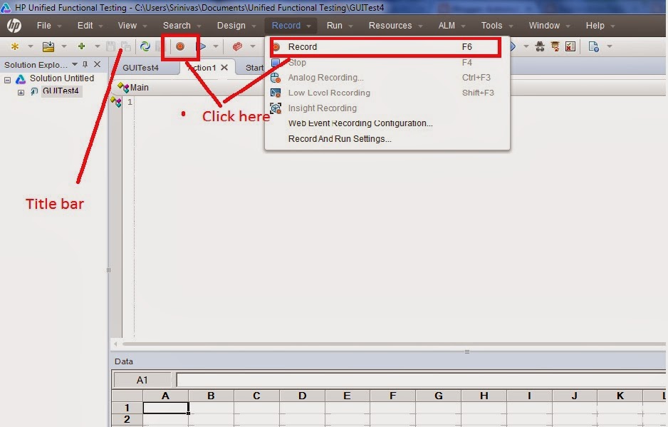Open the Tools menu
This screenshot has height=427, width=668.
493,24
